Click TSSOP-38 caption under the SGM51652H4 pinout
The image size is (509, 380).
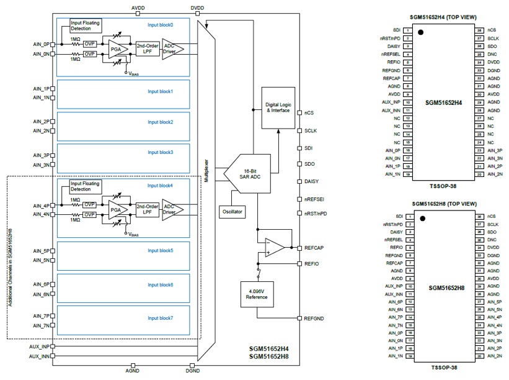(x=443, y=186)
